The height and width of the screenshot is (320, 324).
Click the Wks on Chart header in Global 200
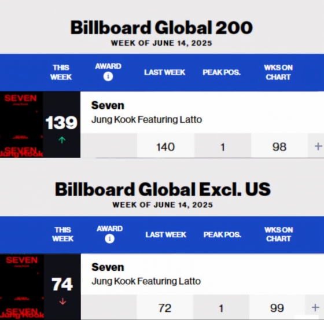click(x=278, y=72)
